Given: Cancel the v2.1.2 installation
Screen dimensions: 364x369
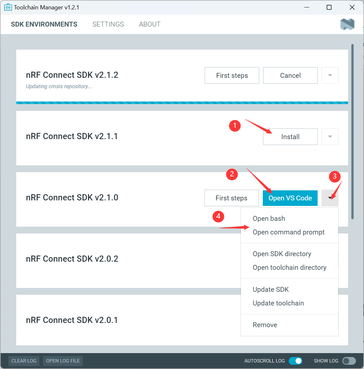Looking at the screenshot, I should (x=290, y=75).
